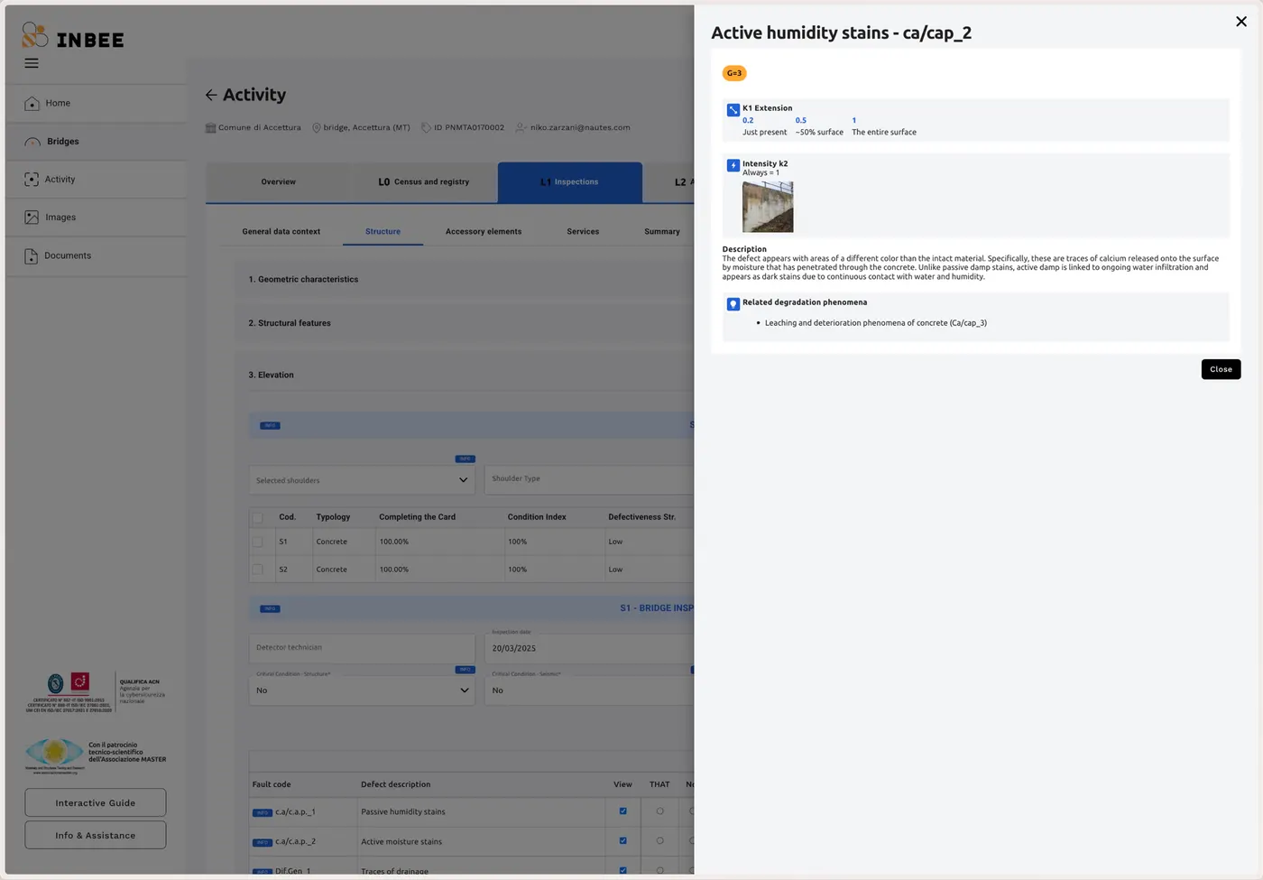Image resolution: width=1263 pixels, height=880 pixels.
Task: Click the Bridges arch icon
Action: (32, 142)
